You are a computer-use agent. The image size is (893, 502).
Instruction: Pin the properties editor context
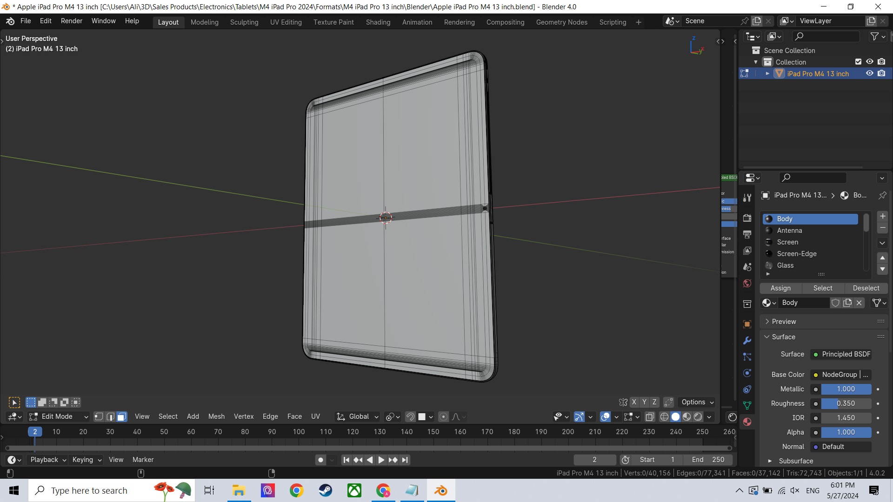(x=882, y=195)
